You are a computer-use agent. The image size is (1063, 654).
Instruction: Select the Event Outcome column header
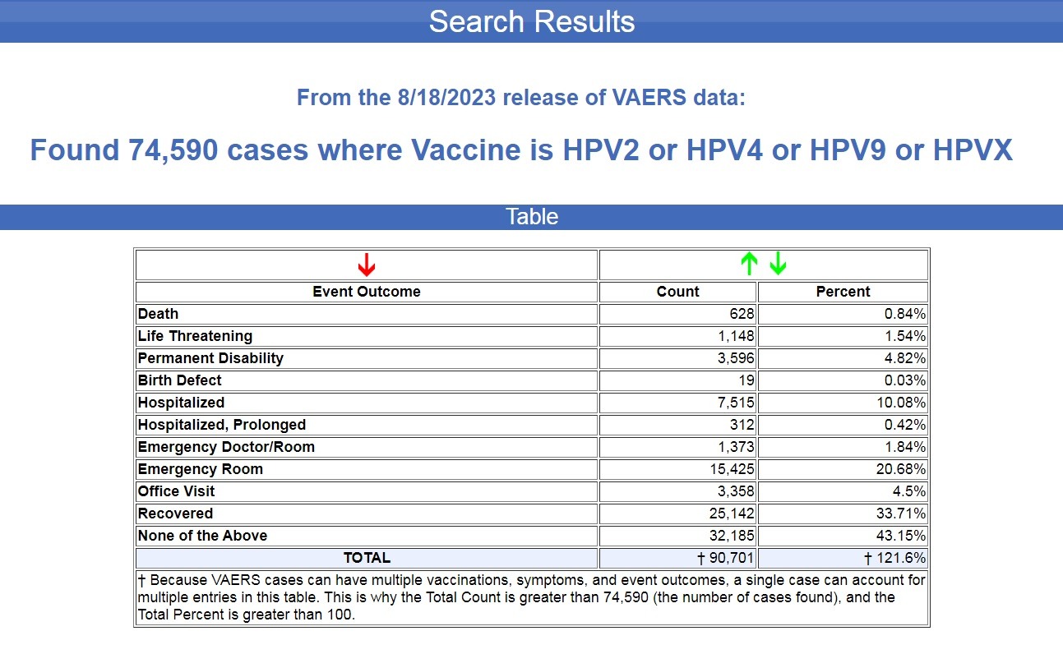click(x=366, y=292)
